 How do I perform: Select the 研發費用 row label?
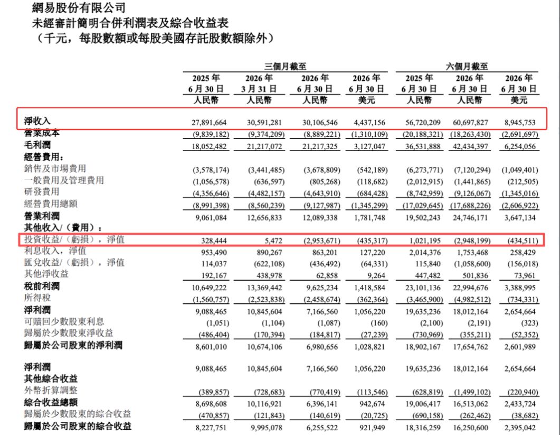(x=41, y=192)
